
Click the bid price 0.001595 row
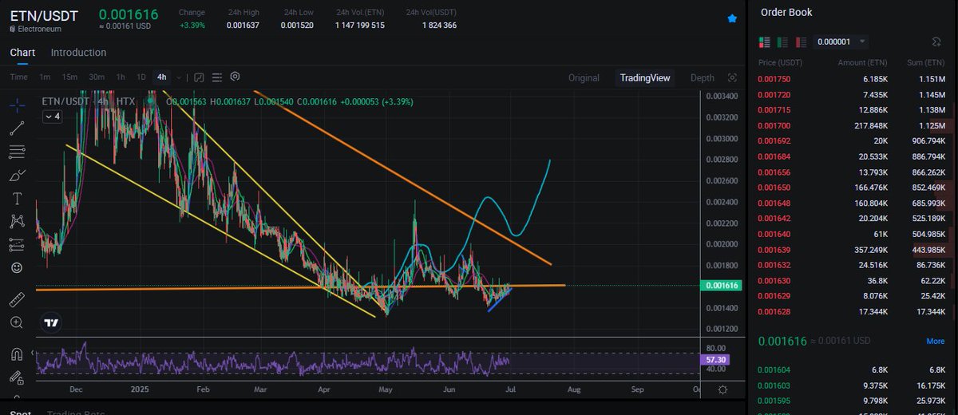pos(852,400)
